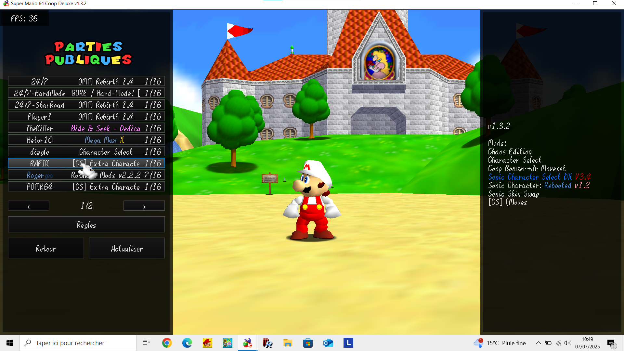Click the Parties Publiques title logo
Image resolution: width=624 pixels, height=351 pixels.
tap(88, 53)
